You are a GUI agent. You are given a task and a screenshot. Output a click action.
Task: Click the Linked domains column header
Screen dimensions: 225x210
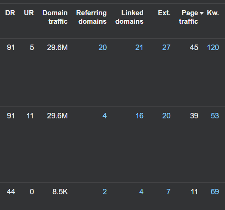[x=129, y=17]
